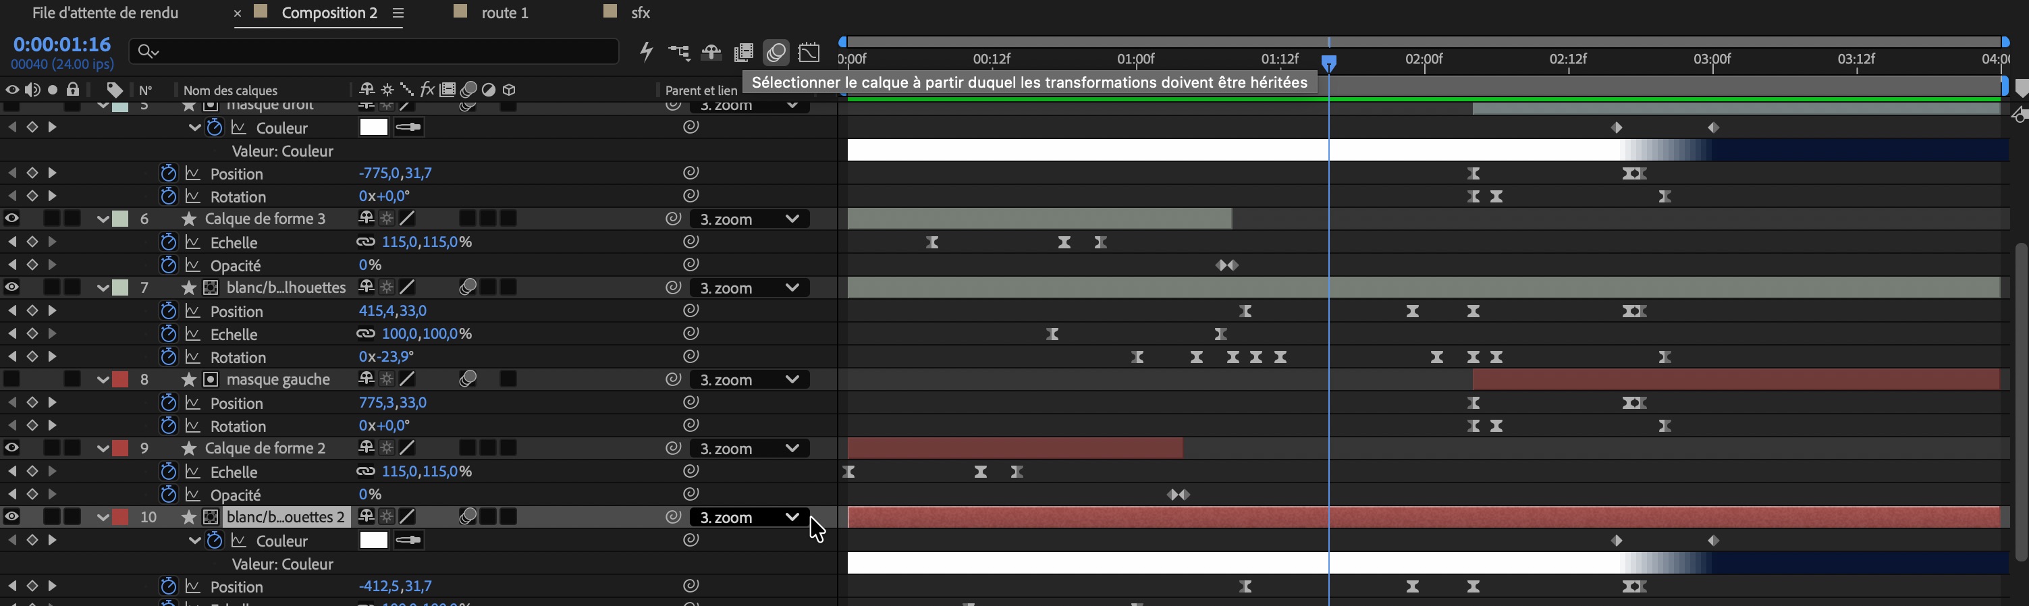Hide the blanc/b..lhouettes layer 7

coord(12,288)
